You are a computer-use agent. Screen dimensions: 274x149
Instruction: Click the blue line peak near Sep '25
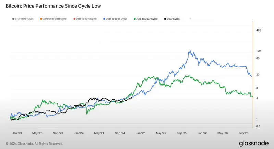(x=190, y=50)
